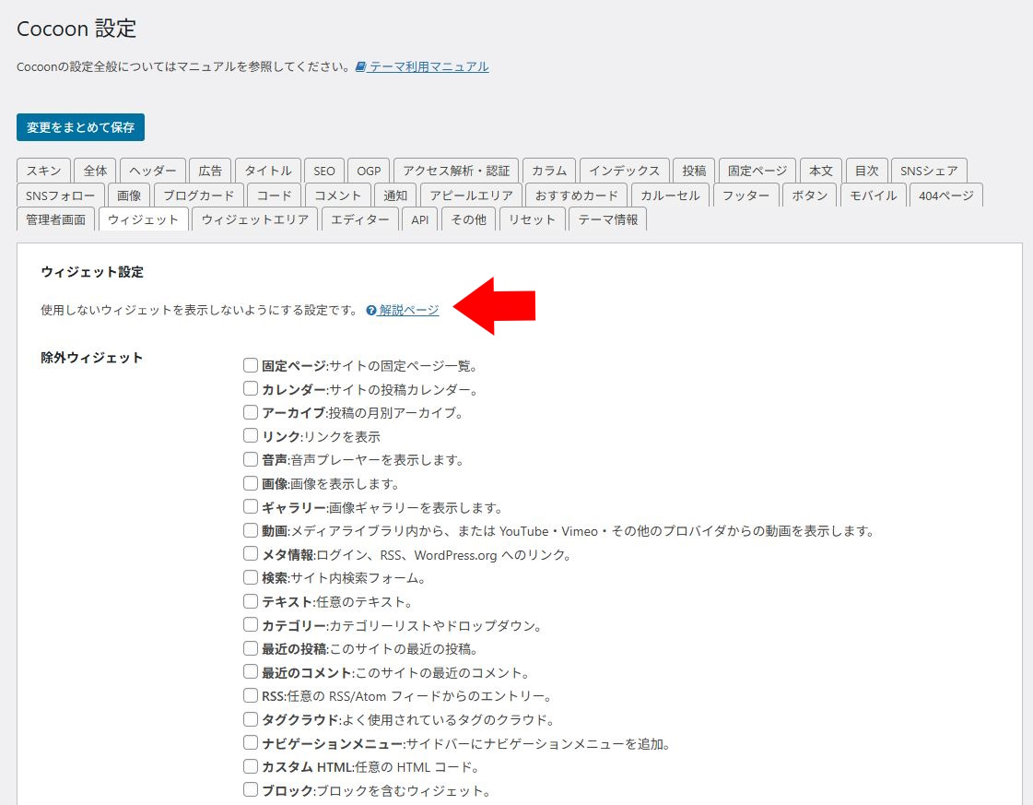The image size is (1033, 805).
Task: Select the SEO tab
Action: coord(324,171)
